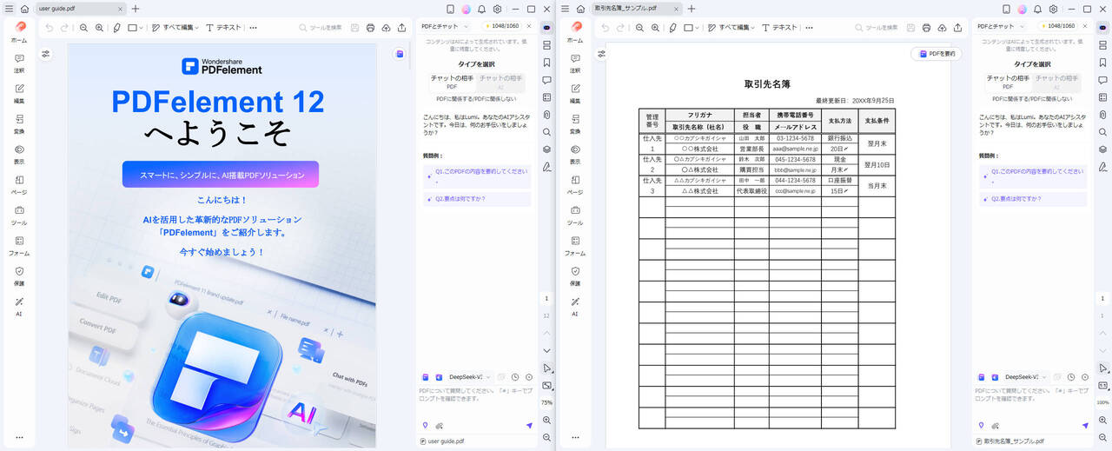Toggle the properties slider icon beside the right document
Viewport: 1112px width, 451px height.
pos(601,54)
